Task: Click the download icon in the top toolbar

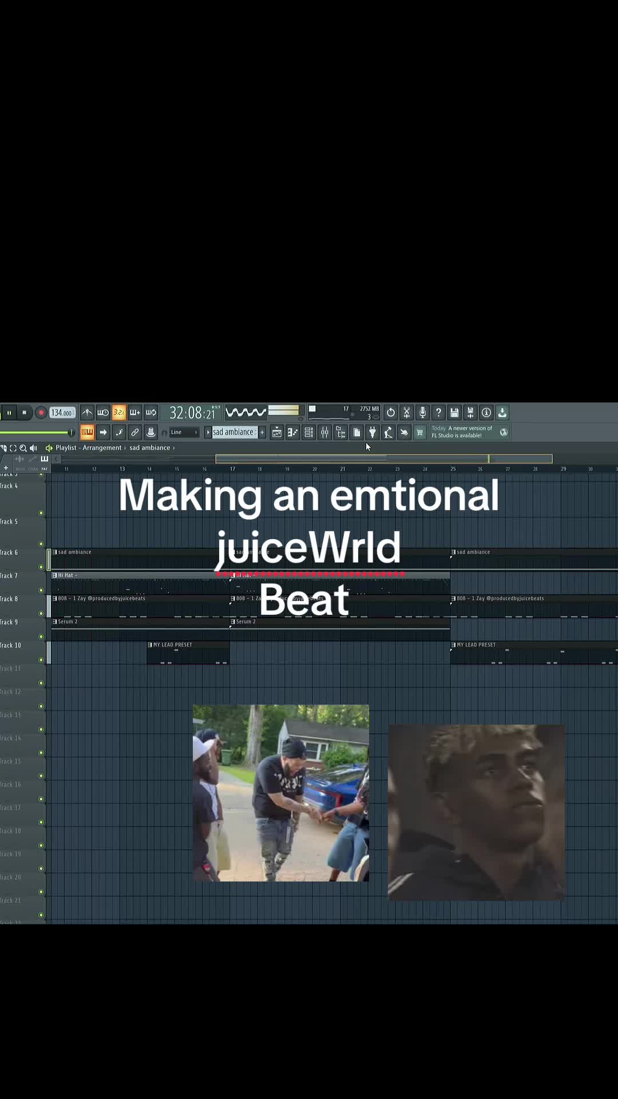Action: pos(502,412)
